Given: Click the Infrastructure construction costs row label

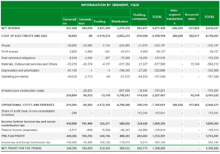Looking at the screenshot, I should pyautogui.click(x=23, y=91).
